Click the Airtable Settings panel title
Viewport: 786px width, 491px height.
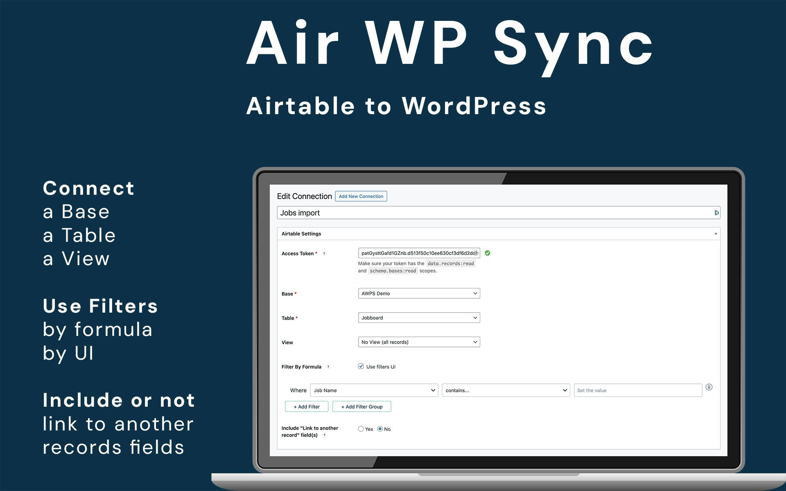point(301,234)
